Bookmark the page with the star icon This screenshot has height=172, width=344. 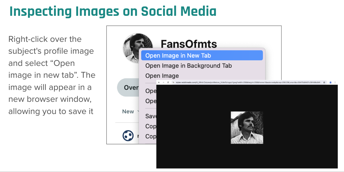click(x=325, y=82)
